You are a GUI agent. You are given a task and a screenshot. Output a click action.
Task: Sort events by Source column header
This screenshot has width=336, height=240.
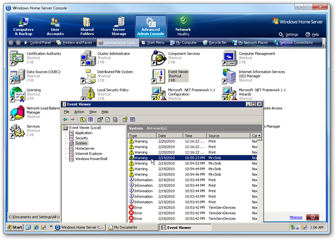[228, 135]
